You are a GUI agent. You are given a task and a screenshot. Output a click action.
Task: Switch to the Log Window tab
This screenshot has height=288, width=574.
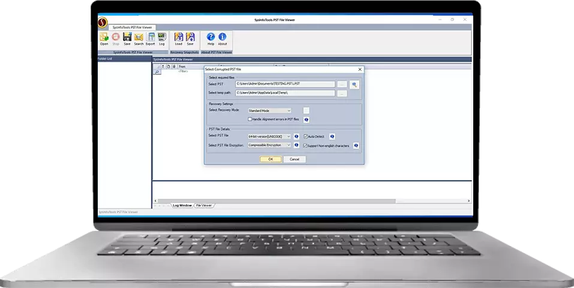pyautogui.click(x=182, y=205)
